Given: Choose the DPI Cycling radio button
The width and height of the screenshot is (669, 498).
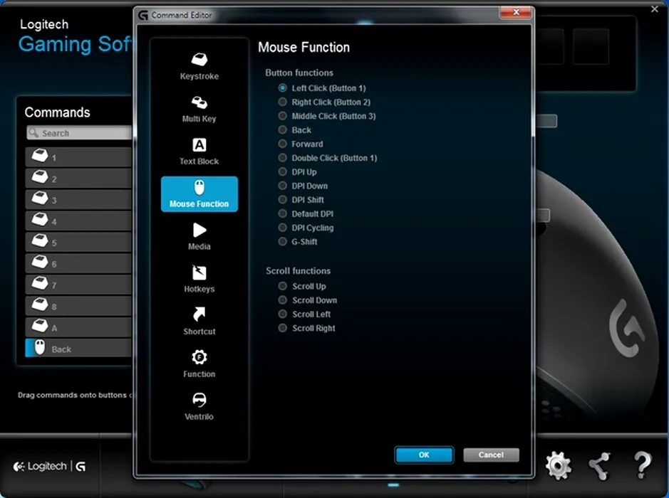Looking at the screenshot, I should [283, 228].
